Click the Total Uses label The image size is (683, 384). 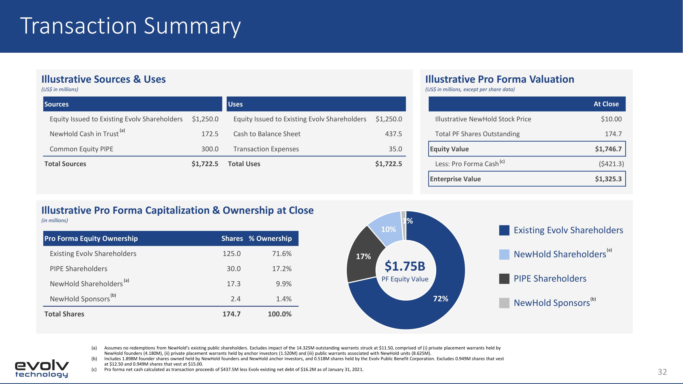244,164
